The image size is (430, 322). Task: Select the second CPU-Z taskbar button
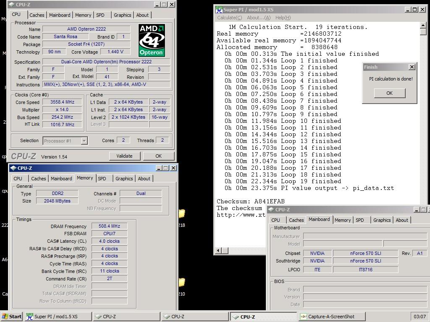pos(195,317)
